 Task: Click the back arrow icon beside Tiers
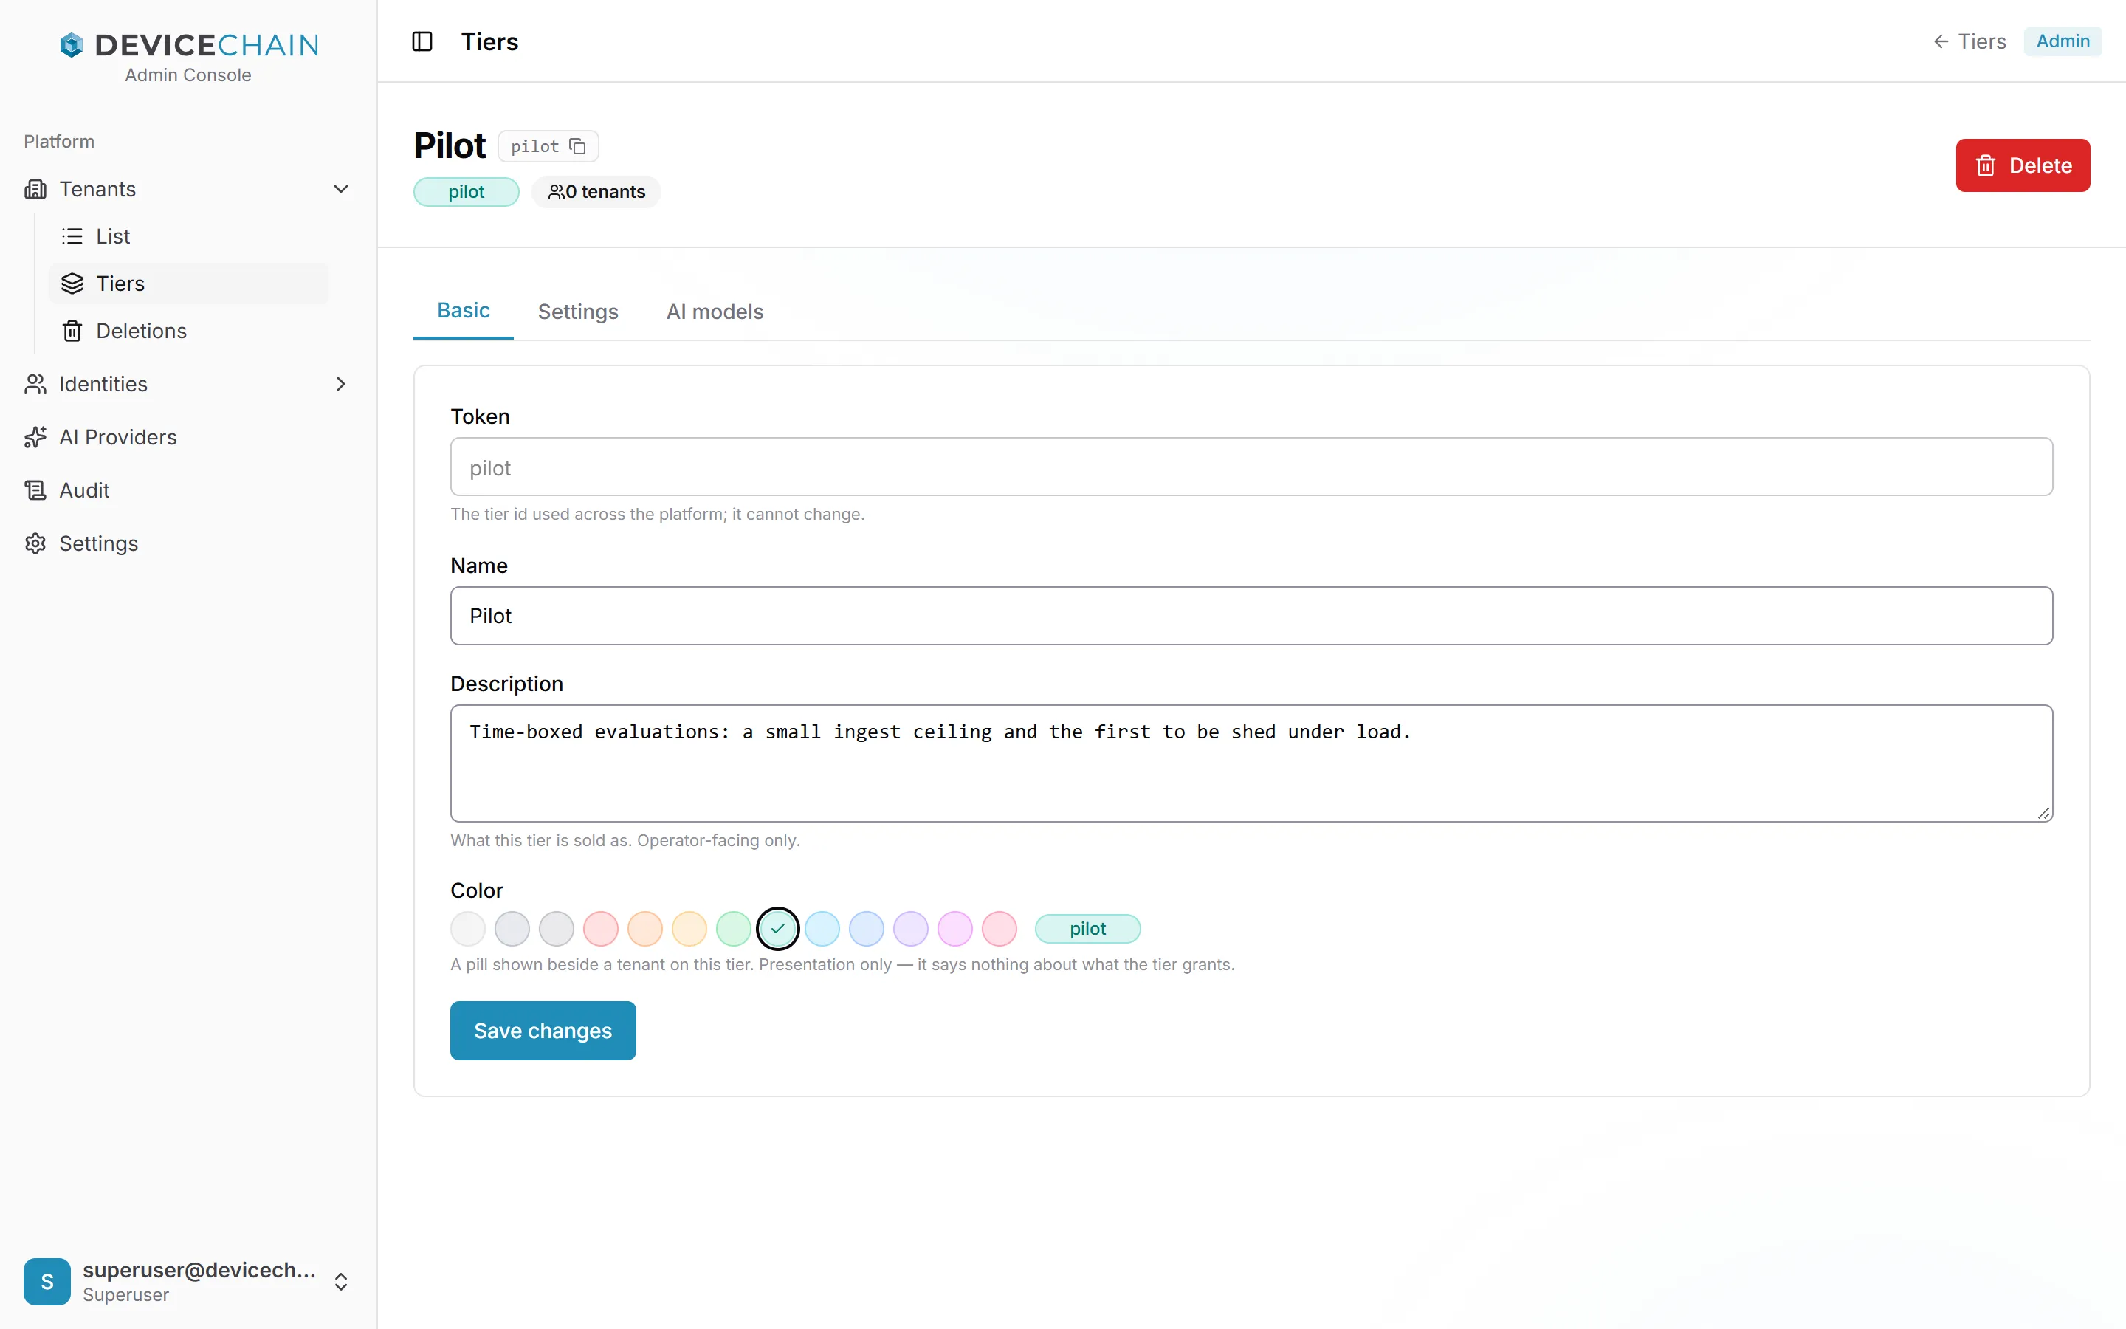pos(1941,41)
